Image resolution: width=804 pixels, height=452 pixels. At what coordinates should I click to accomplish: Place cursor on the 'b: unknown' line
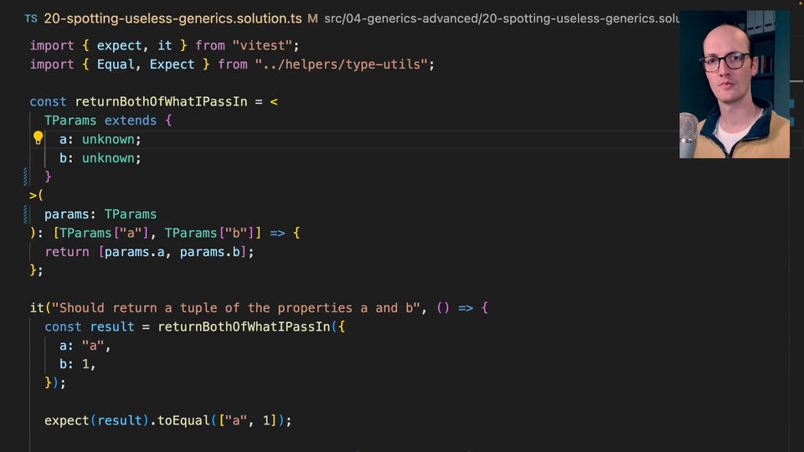100,158
